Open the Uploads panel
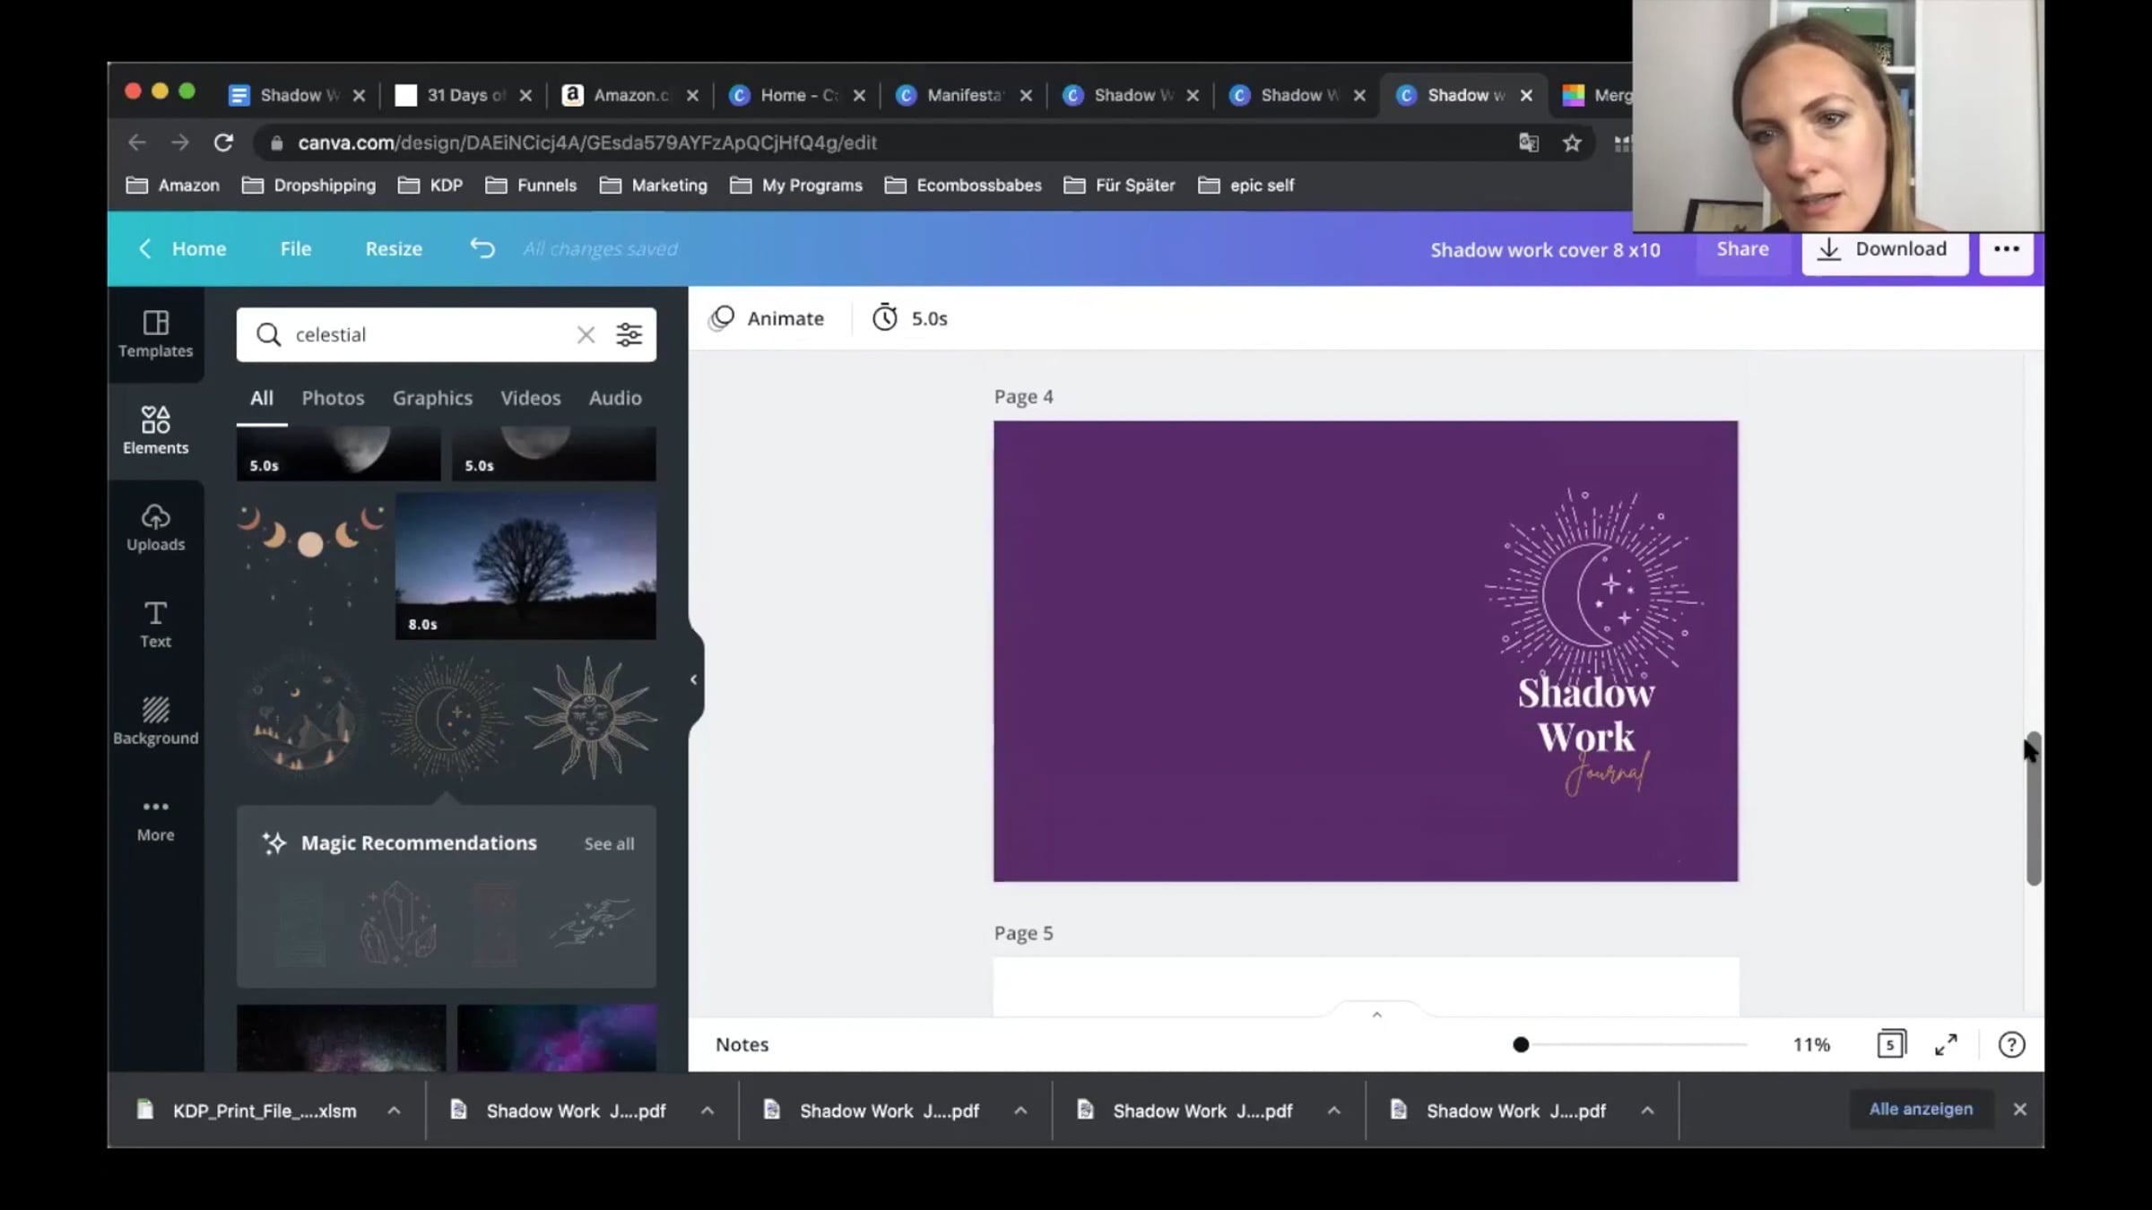 click(155, 527)
